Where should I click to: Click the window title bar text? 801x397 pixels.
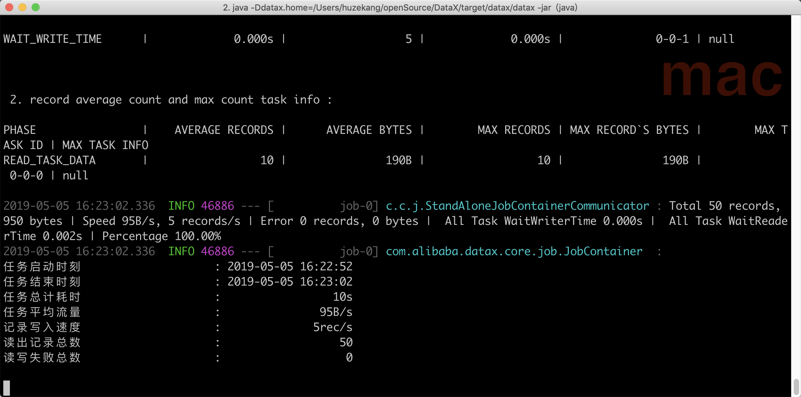pyautogui.click(x=400, y=7)
